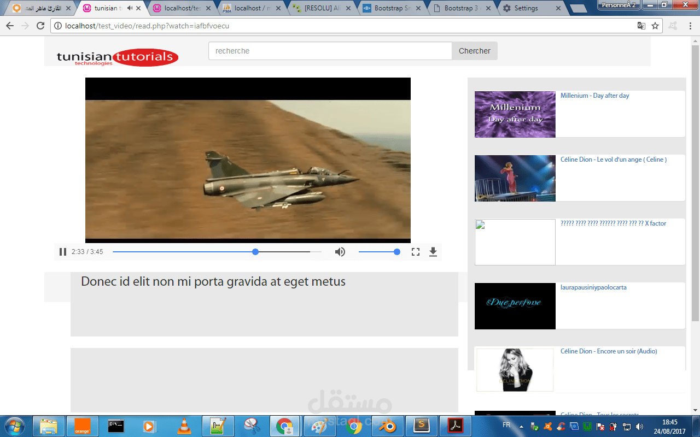Open Céline Dion - Le vol d'un ange link
This screenshot has height=437, width=700.
pyautogui.click(x=614, y=160)
